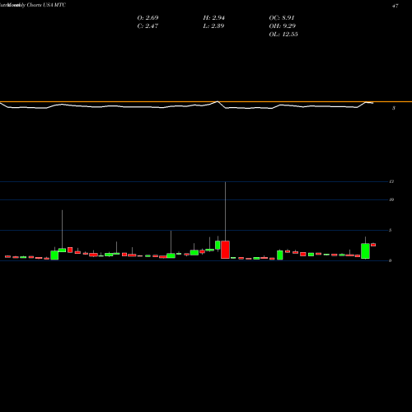Click the 'OL: 12.55' reading
Screen dimensions: 412x412
pyautogui.click(x=283, y=35)
